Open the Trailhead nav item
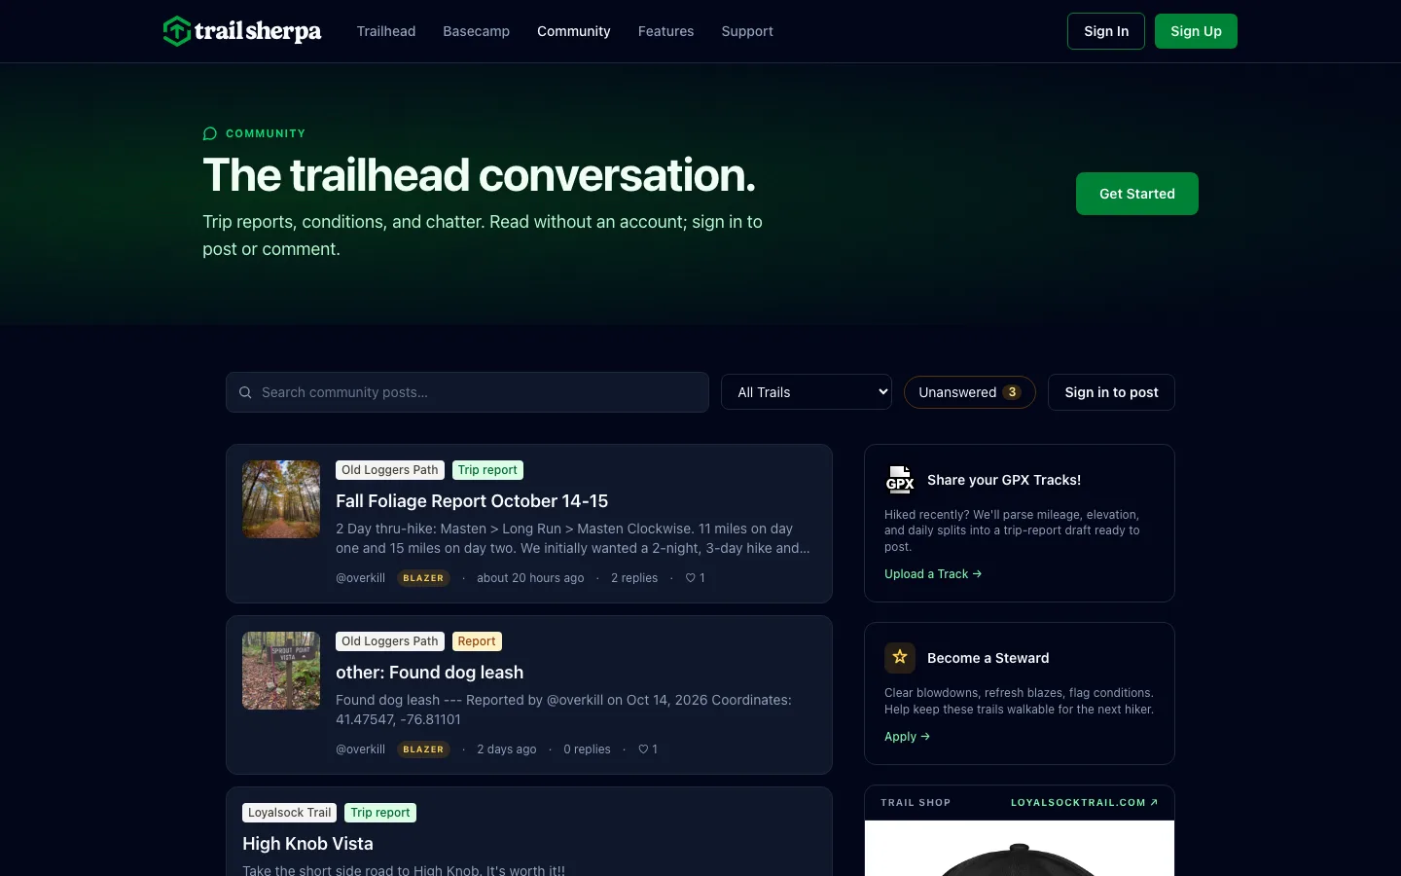Screen dimensions: 1401x876 (x=386, y=31)
